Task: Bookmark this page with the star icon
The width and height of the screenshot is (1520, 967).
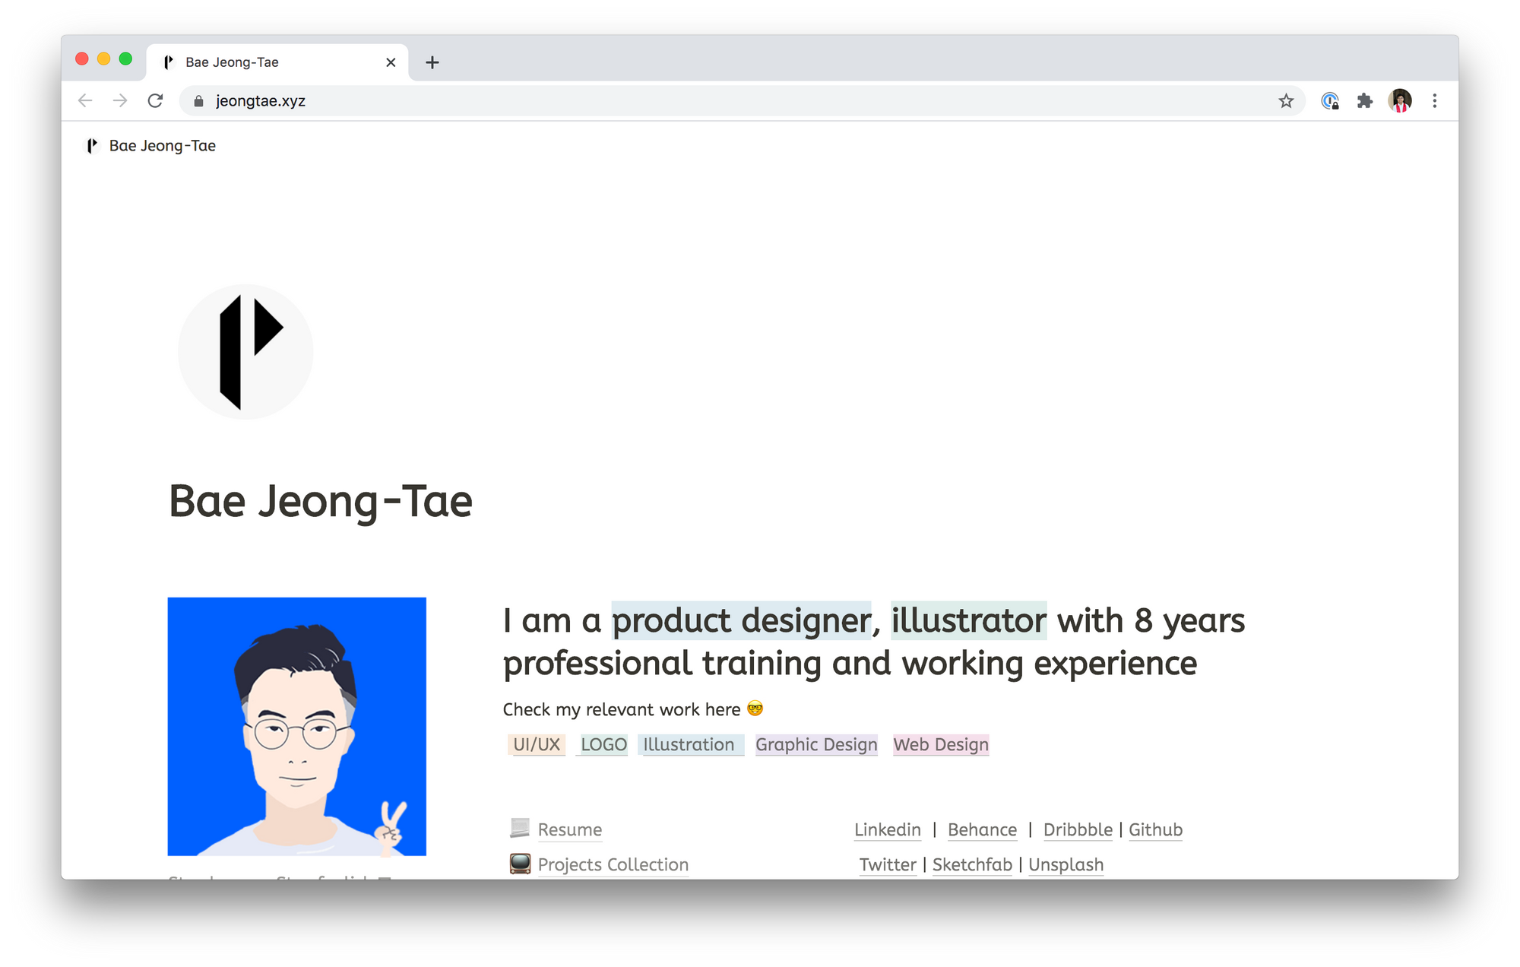Action: (1286, 100)
